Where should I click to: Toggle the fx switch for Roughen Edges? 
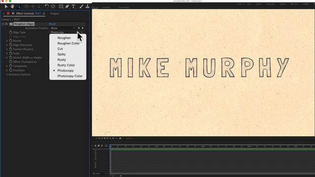tap(6, 24)
